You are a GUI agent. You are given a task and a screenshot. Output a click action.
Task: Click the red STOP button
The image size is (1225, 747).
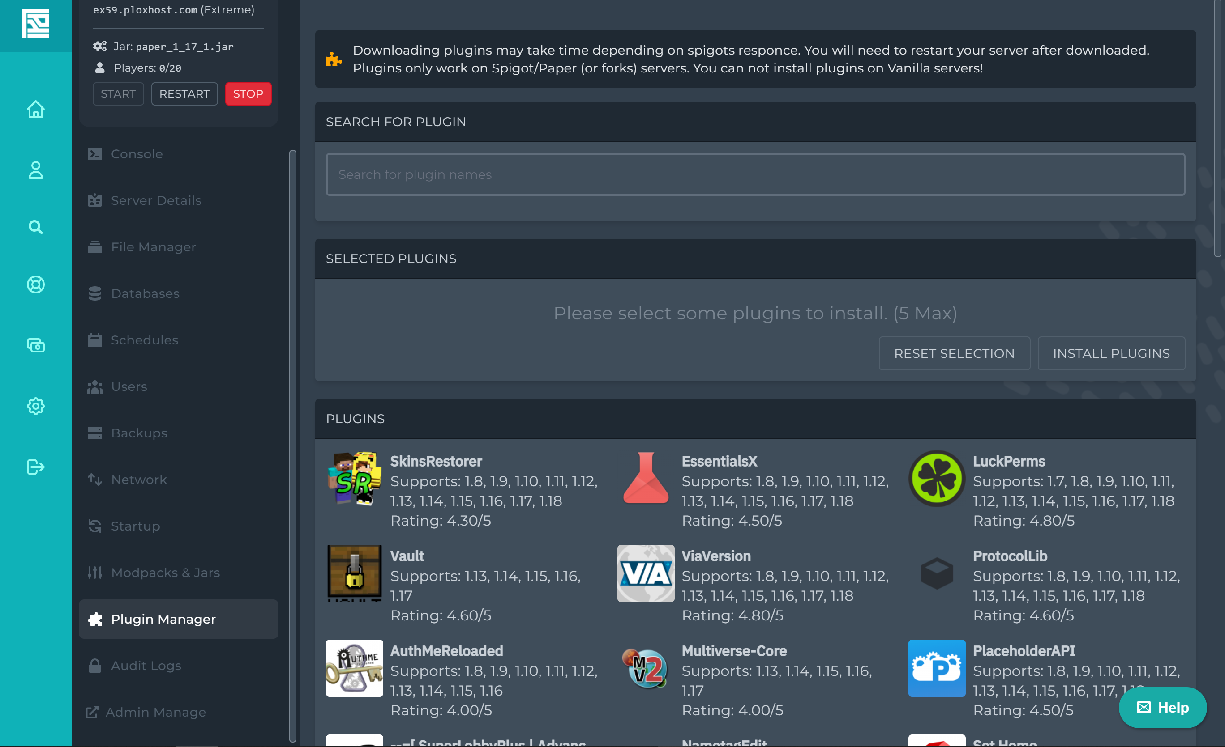[x=248, y=94]
